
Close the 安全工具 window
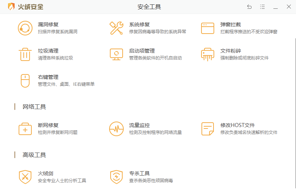point(289,7)
